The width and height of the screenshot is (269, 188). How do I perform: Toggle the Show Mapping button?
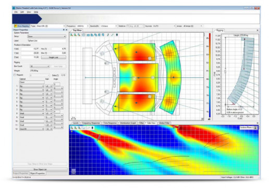[x=22, y=26]
